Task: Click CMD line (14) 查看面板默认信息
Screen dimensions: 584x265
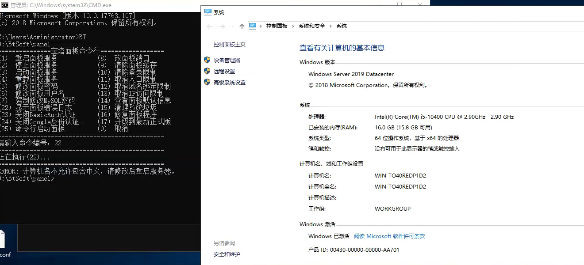Action: 134,100
